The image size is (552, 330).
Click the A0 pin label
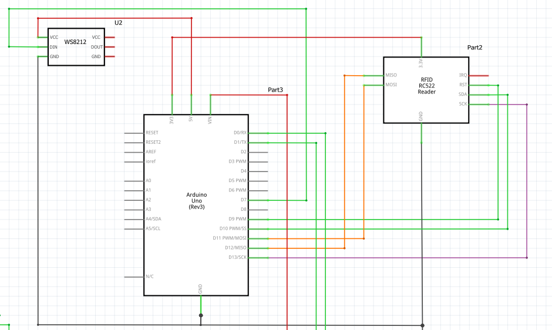pos(148,181)
